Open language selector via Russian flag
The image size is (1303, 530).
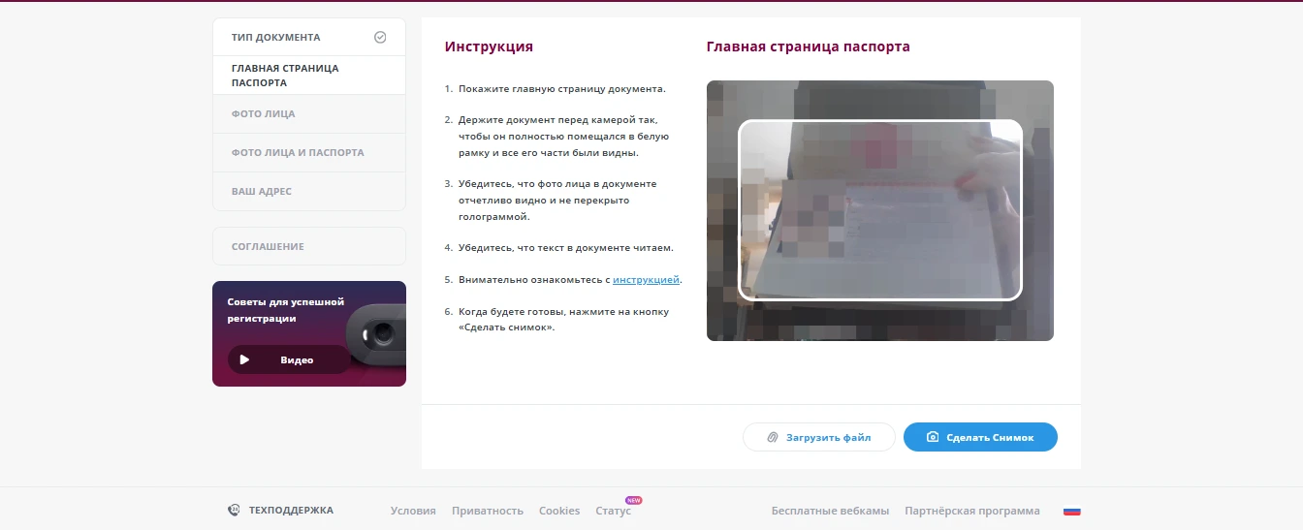1072,512
